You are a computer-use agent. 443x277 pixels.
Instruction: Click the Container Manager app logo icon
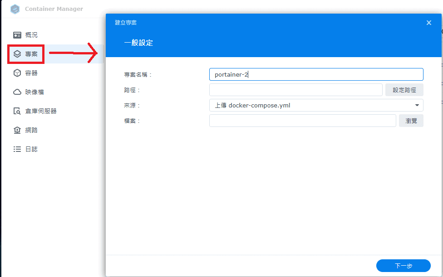point(15,9)
